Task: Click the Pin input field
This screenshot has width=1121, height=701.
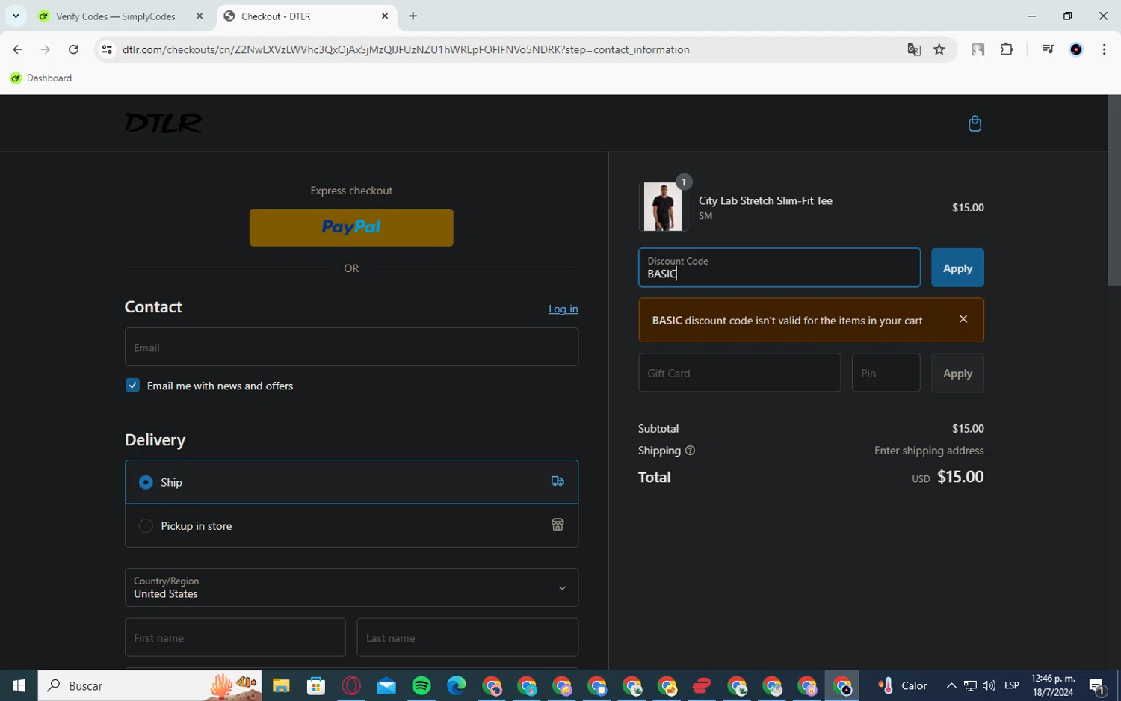Action: (x=886, y=373)
